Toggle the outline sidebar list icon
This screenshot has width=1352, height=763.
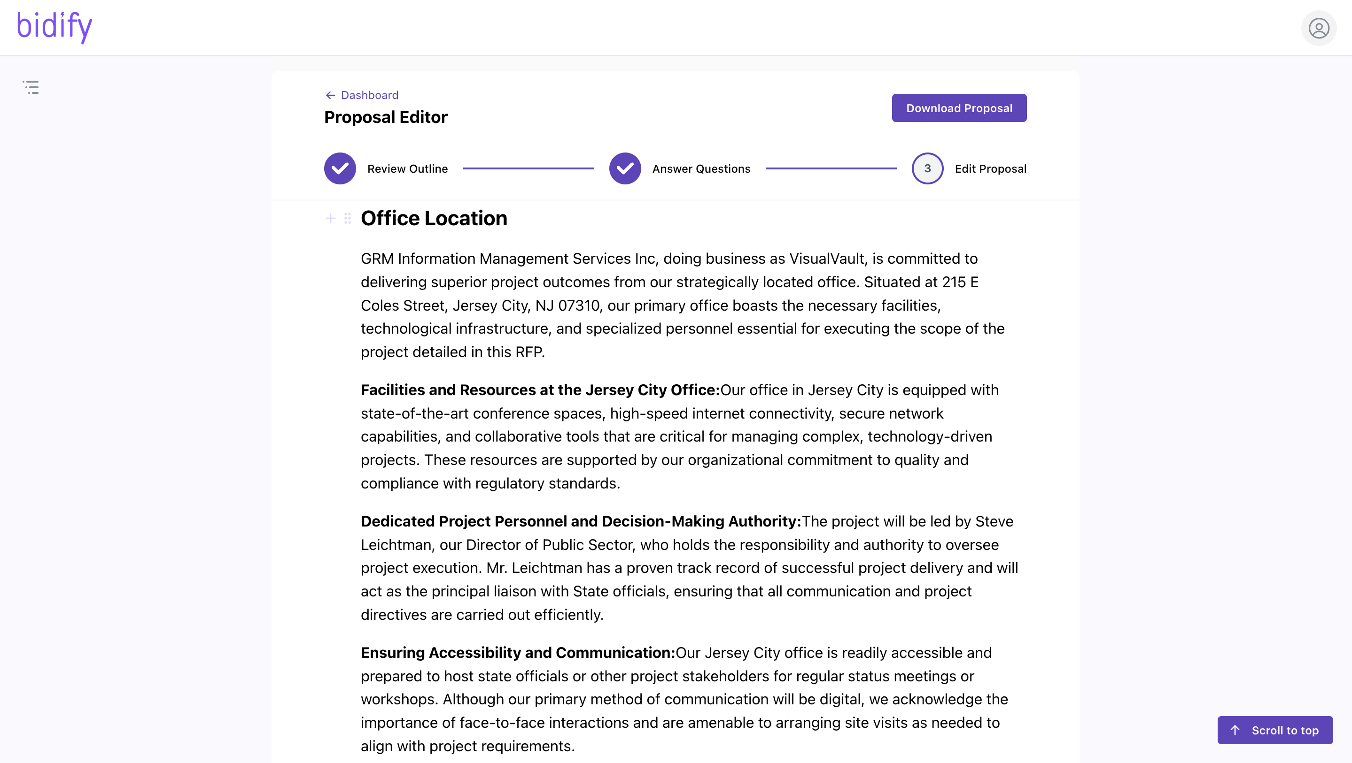[31, 87]
